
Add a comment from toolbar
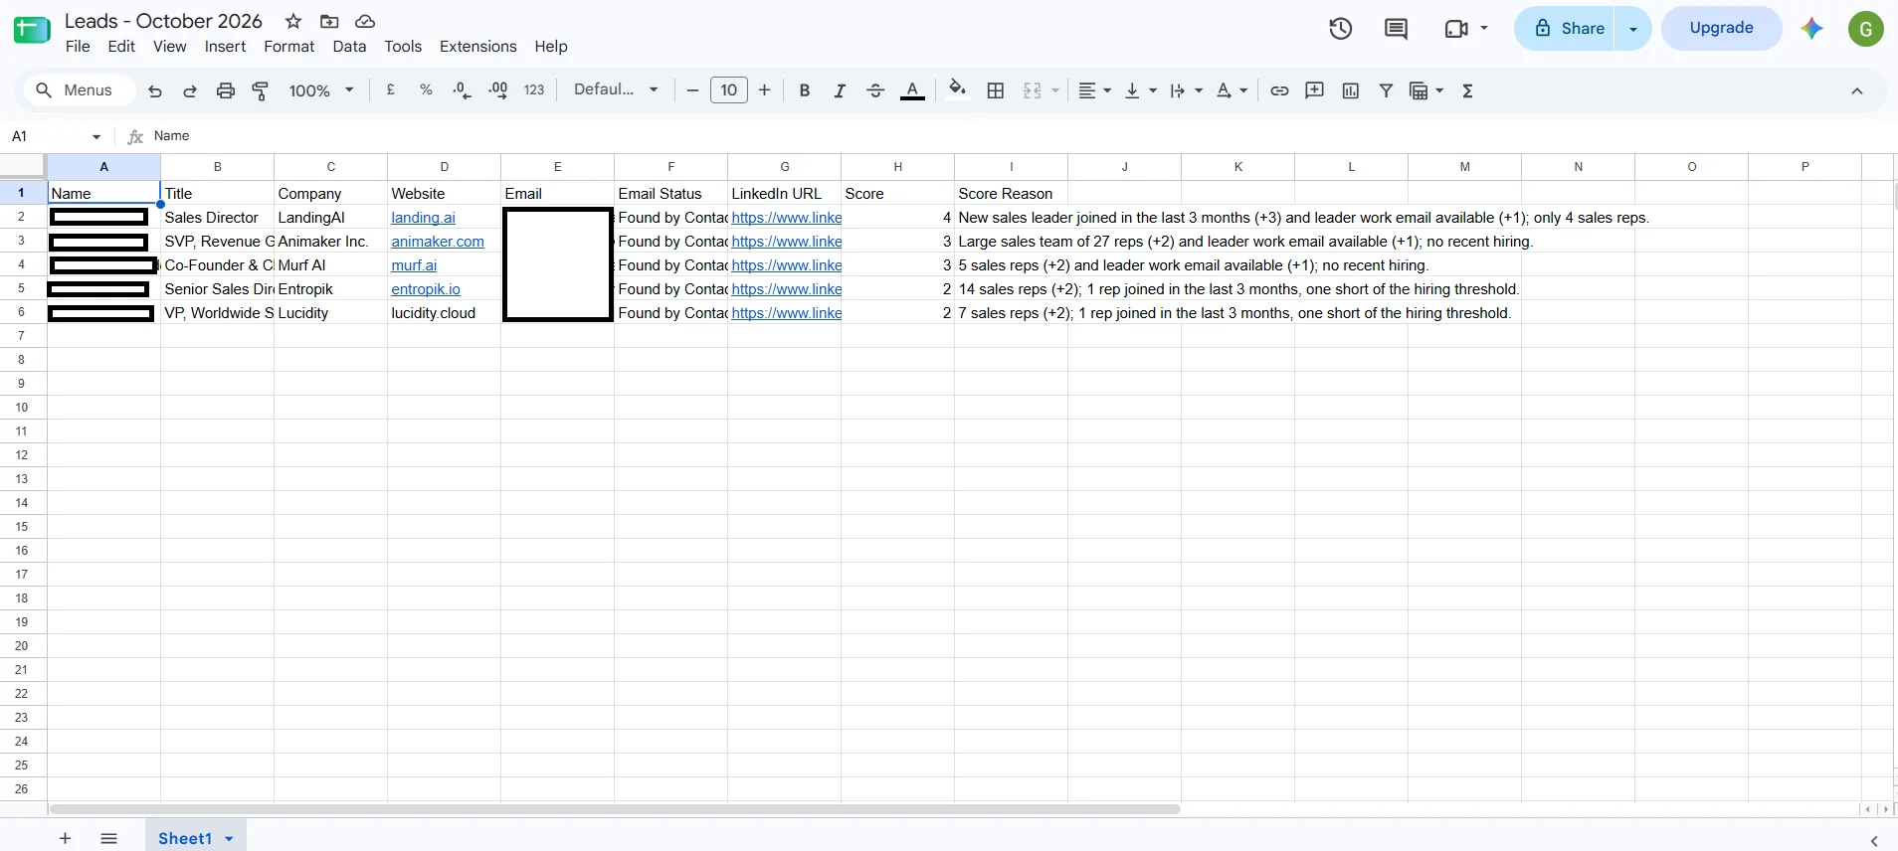point(1315,90)
